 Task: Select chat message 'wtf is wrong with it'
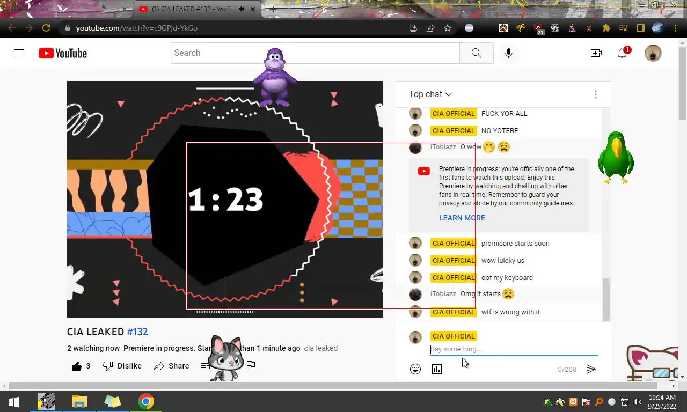pyautogui.click(x=510, y=312)
